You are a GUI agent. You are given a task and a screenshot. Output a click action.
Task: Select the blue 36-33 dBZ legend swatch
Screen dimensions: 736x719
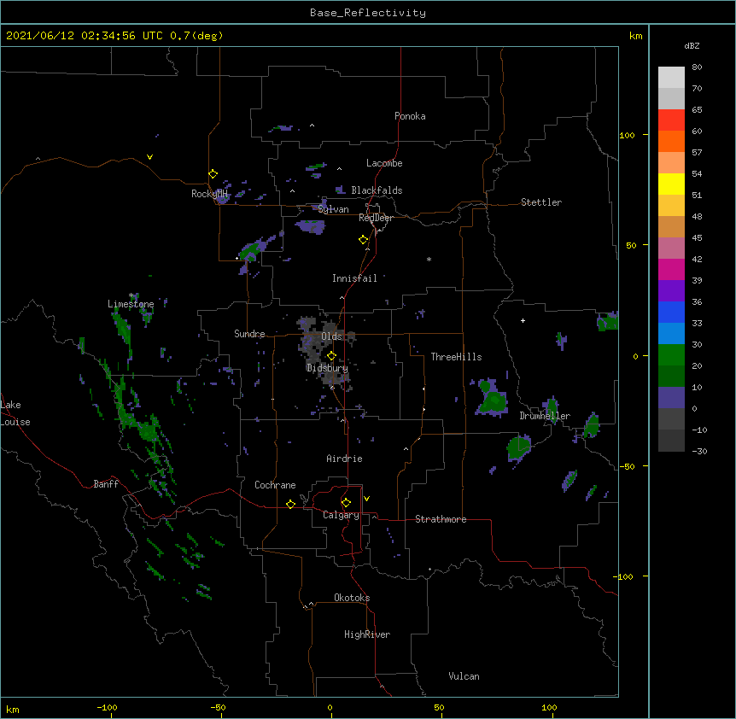(671, 312)
